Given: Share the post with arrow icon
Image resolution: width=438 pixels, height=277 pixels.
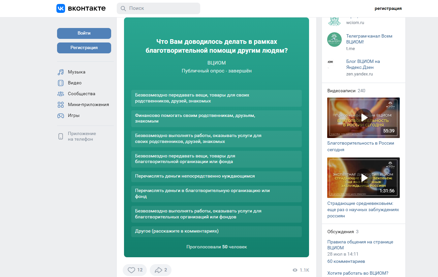Looking at the screenshot, I should (159, 270).
